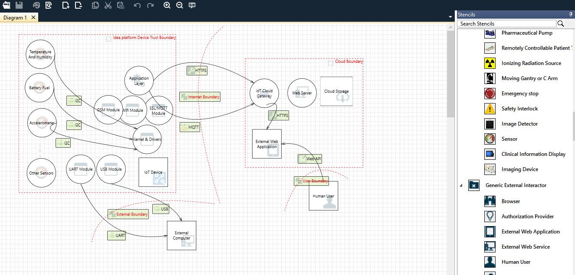The height and width of the screenshot is (275, 575).
Task: Select the External Computer node
Action: click(x=181, y=236)
